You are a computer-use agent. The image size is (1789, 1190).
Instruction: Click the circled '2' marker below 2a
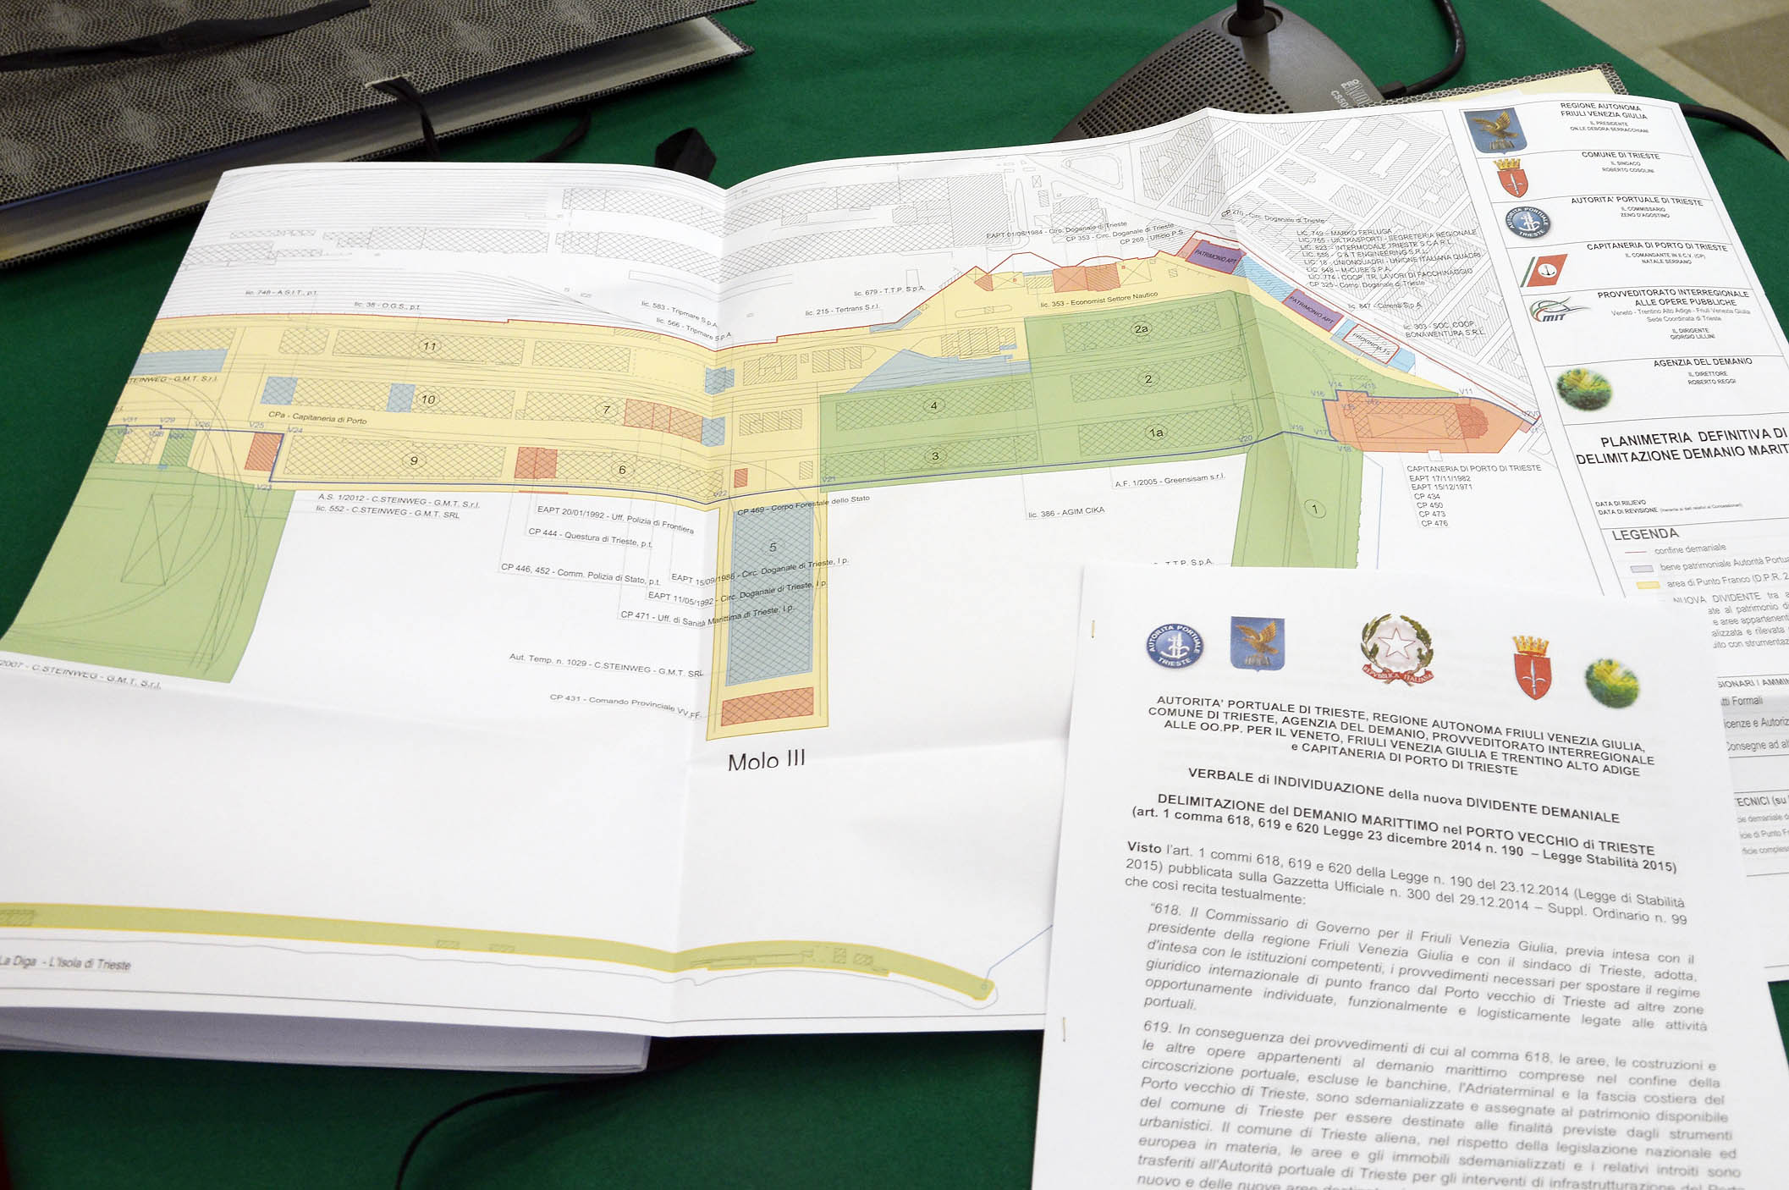pyautogui.click(x=1148, y=379)
